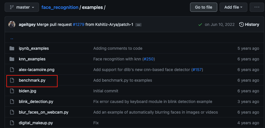The width and height of the screenshot is (265, 128).
Task: Open the 'Fix' commit message for digital_makeup.py
Action: (96, 123)
